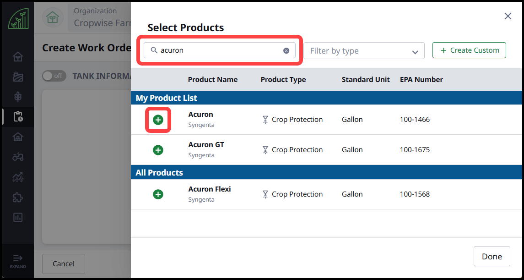The height and width of the screenshot is (280, 524).
Task: Click the My Product List section header
Action: pos(326,98)
